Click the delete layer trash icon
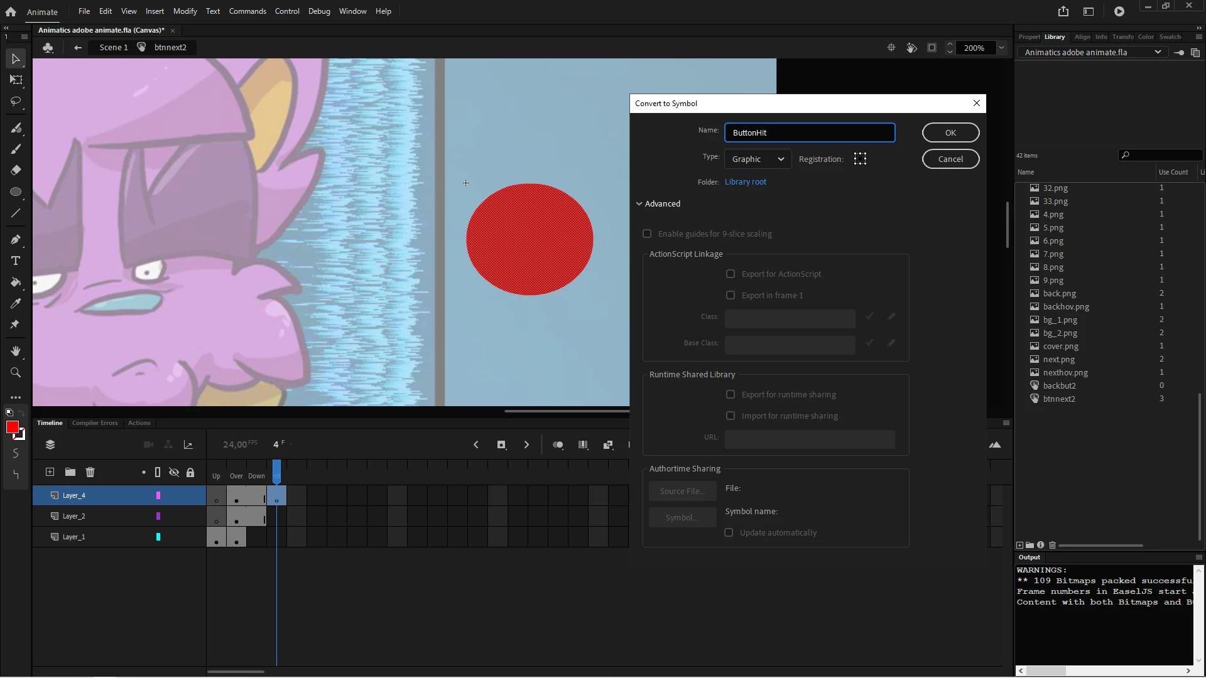This screenshot has height=678, width=1206. 90,472
